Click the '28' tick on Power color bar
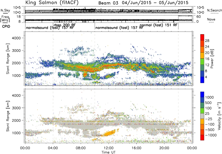 [207, 41]
